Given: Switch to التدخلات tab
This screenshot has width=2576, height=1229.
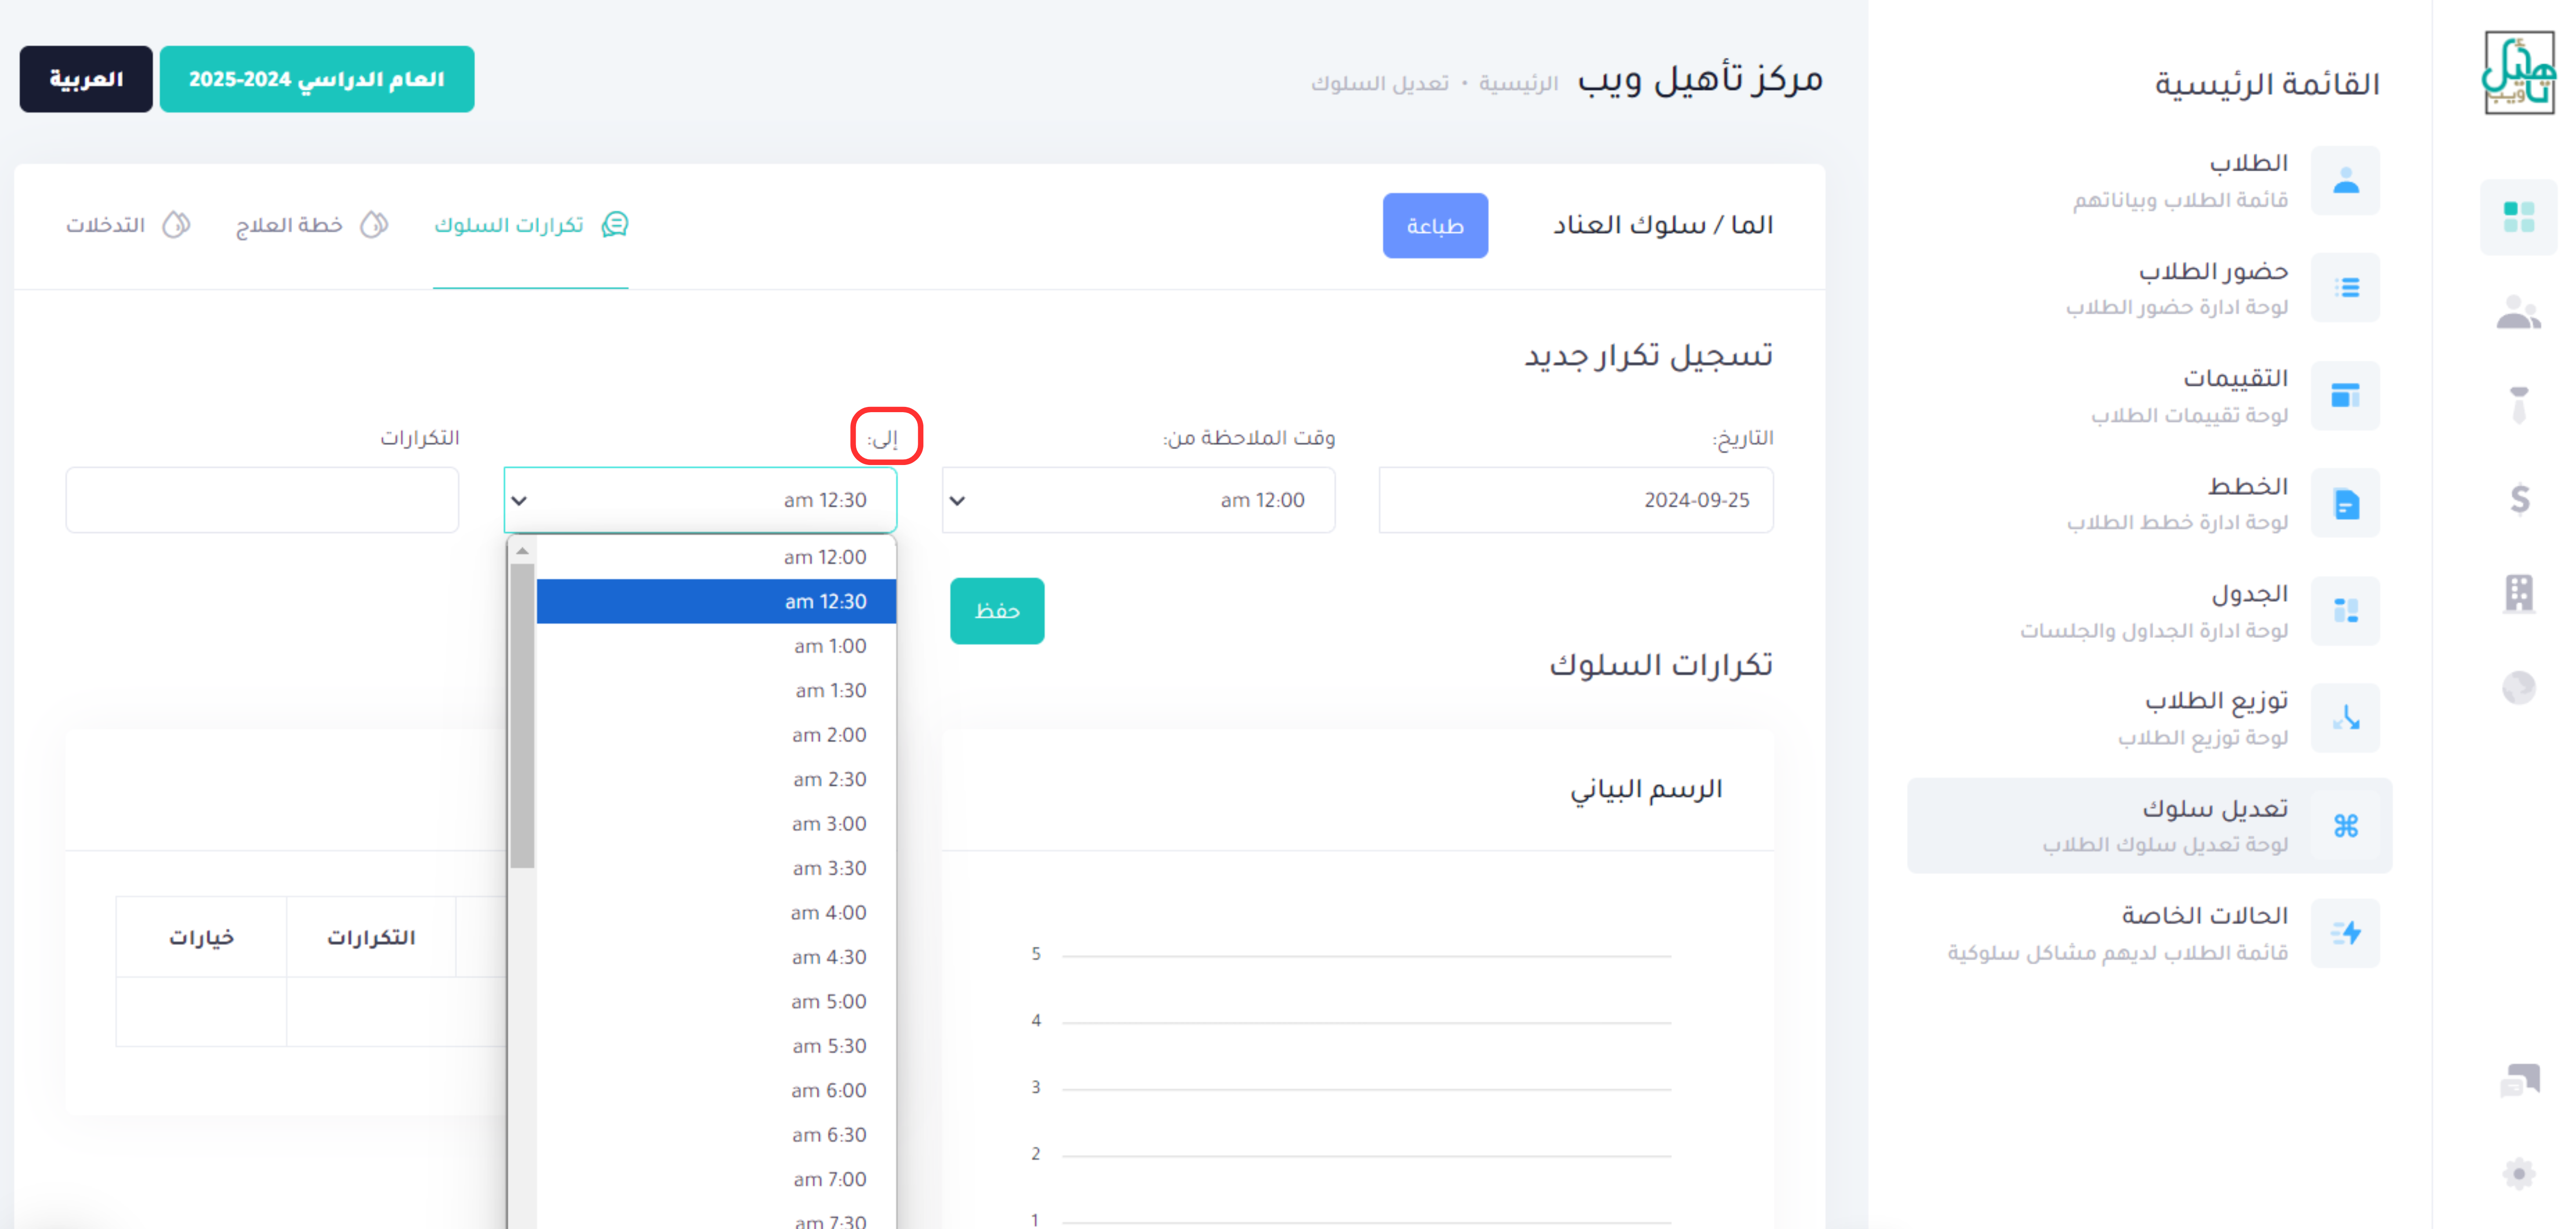Looking at the screenshot, I should [x=128, y=225].
